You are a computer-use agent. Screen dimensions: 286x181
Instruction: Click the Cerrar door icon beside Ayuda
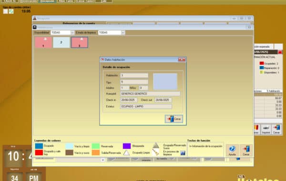pos(246,151)
